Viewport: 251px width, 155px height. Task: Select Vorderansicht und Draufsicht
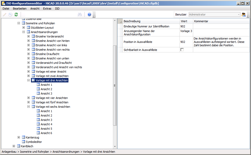(54, 63)
